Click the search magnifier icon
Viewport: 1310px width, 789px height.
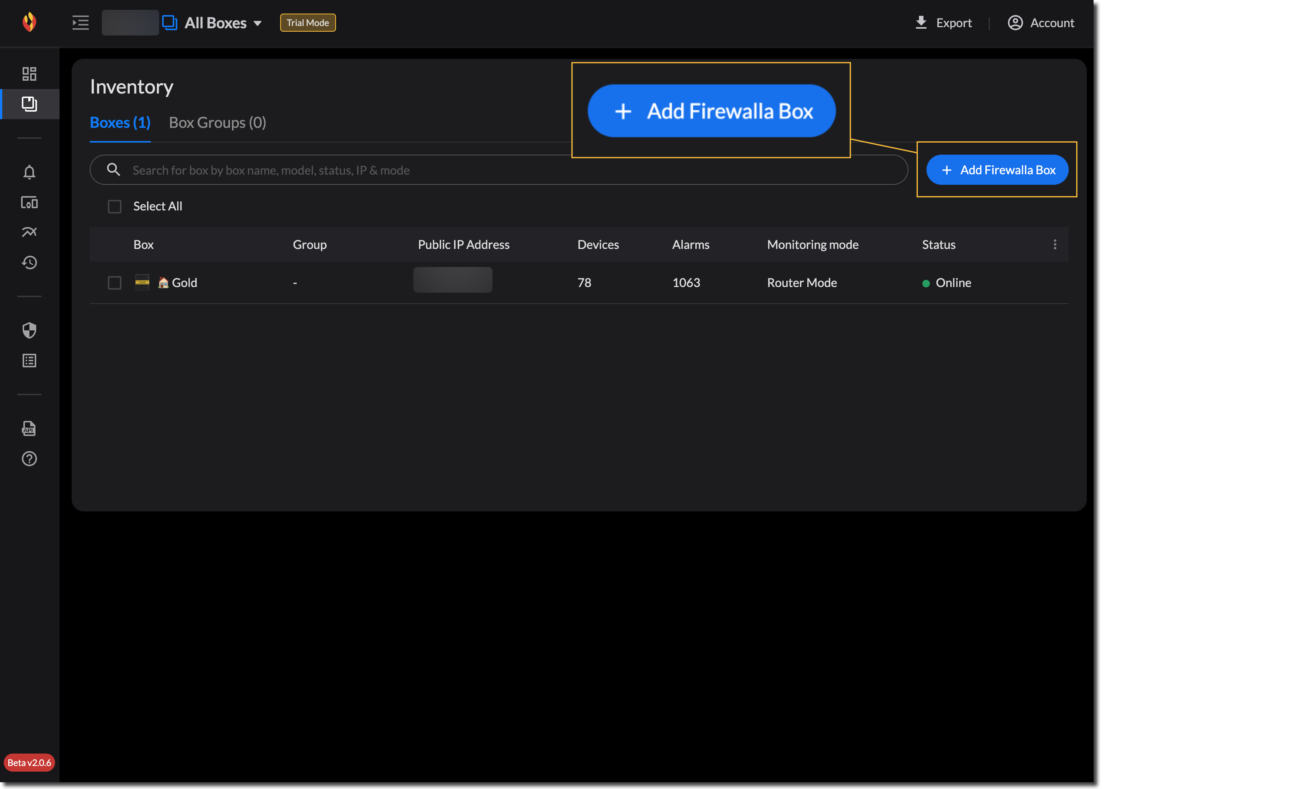113,170
